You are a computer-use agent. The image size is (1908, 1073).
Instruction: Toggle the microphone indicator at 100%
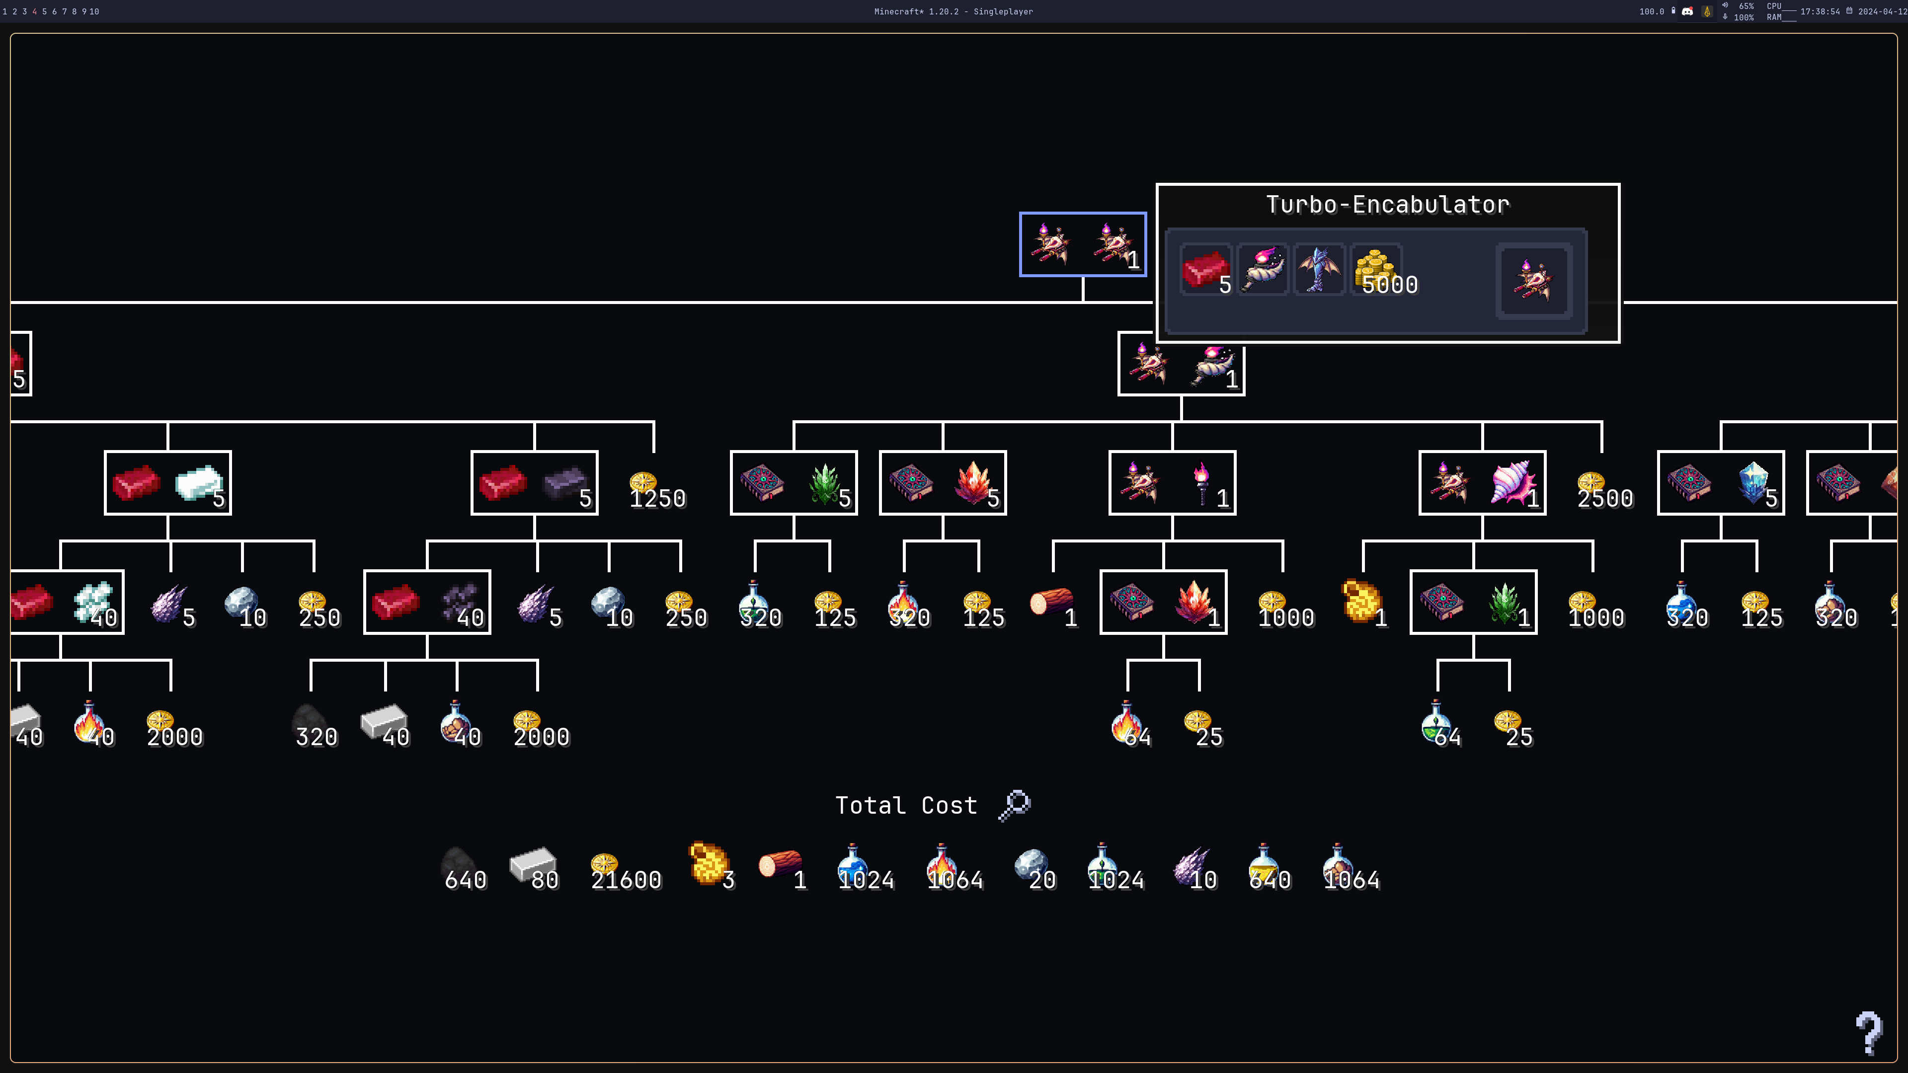pyautogui.click(x=1726, y=17)
